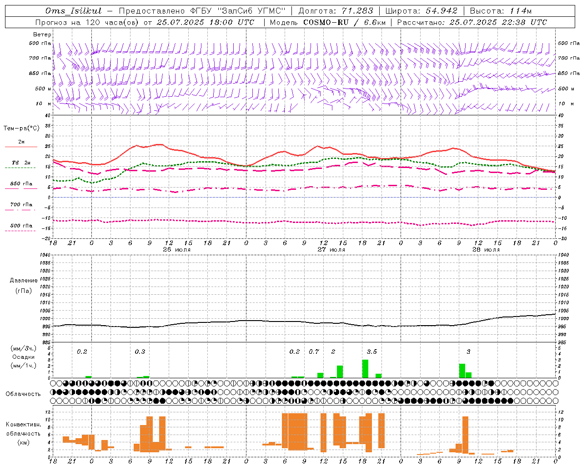Image resolution: width=582 pixels, height=465 pixels.
Task: Select the Td 2м dew point legend entry
Action: [x=21, y=163]
